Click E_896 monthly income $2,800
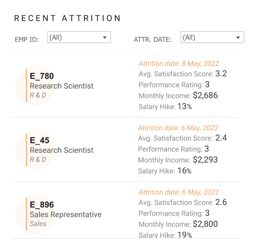Image resolution: width=266 pixels, height=251 pixels. point(205,224)
